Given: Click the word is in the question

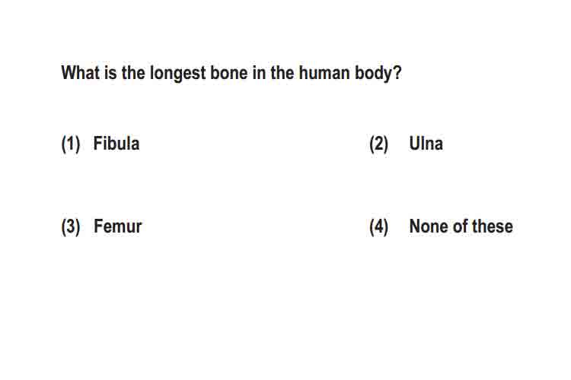Looking at the screenshot, I should point(110,73).
